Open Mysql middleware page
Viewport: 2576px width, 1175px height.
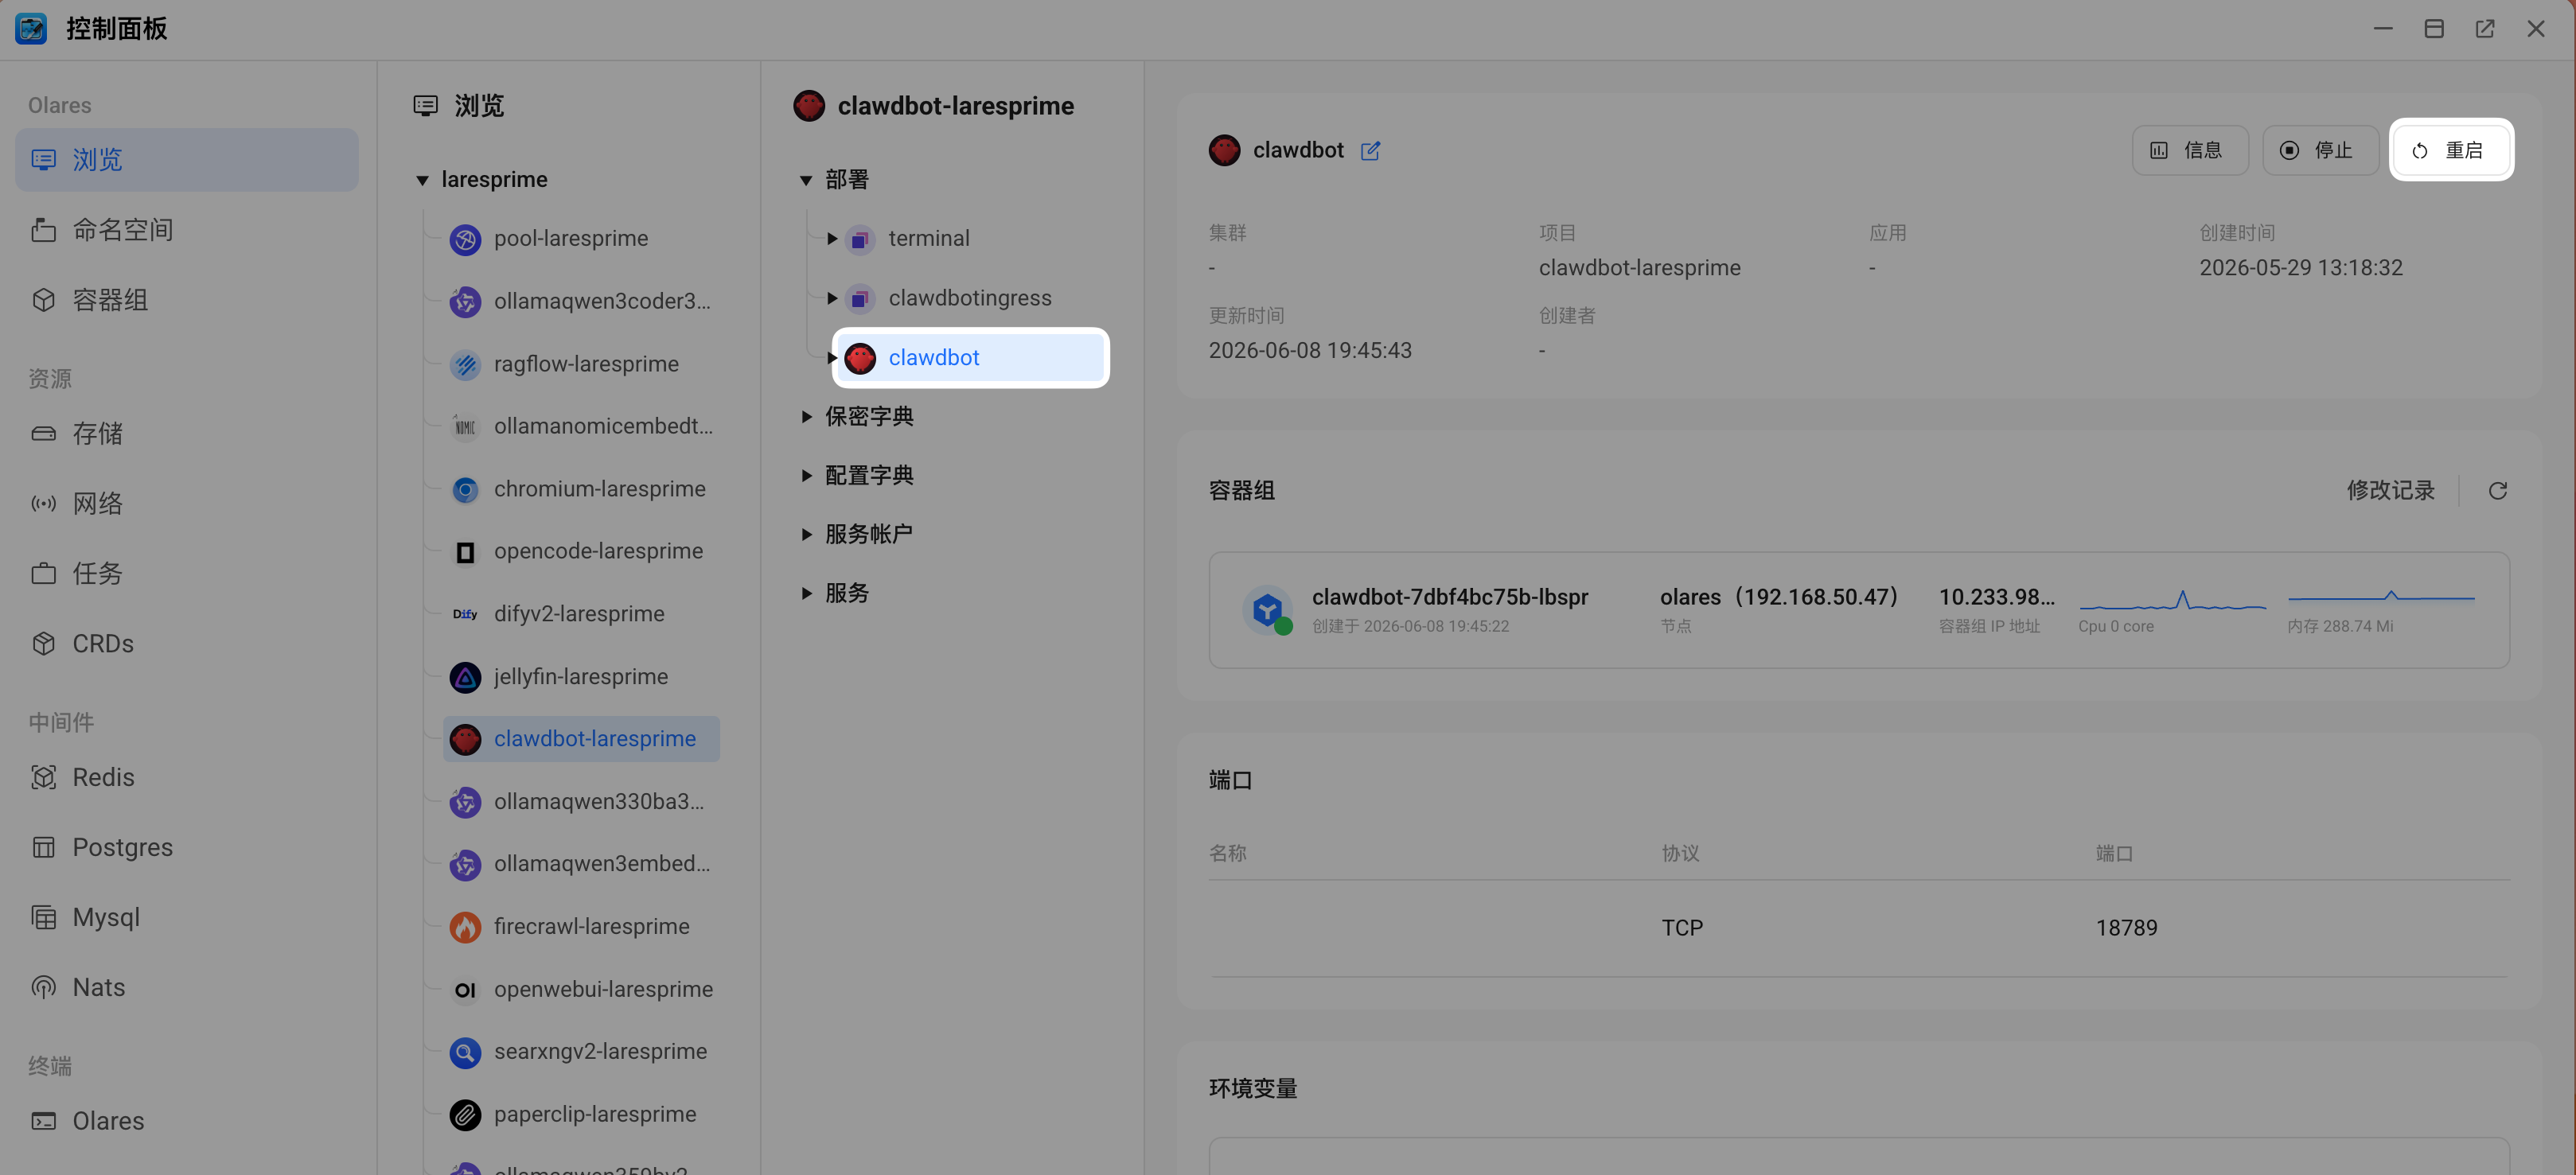(x=187, y=918)
